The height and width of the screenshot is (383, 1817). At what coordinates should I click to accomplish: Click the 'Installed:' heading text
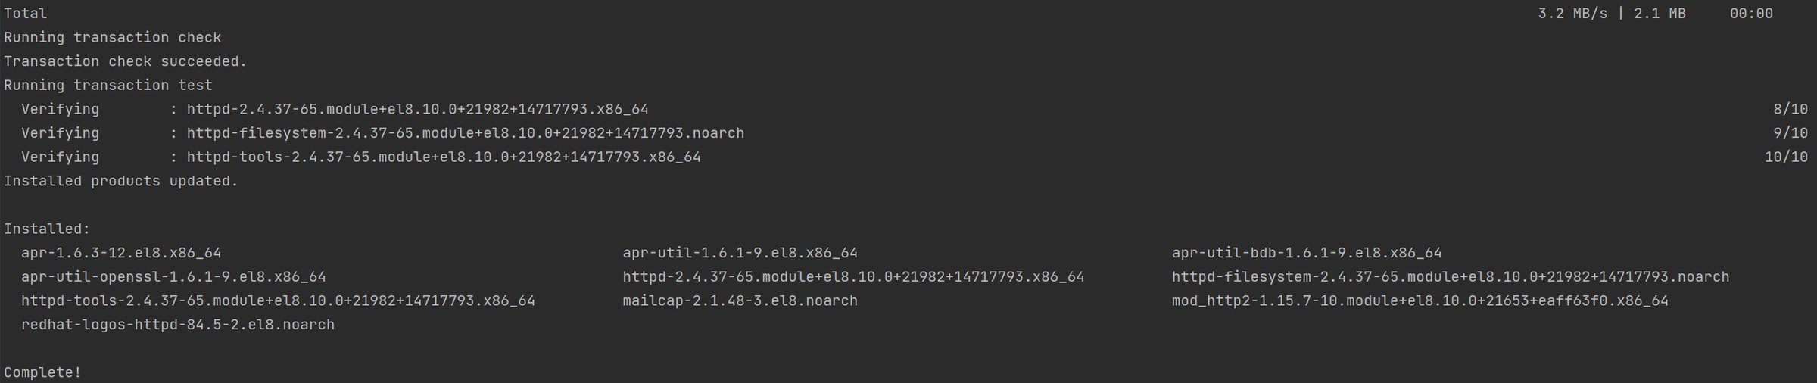pyautogui.click(x=47, y=229)
